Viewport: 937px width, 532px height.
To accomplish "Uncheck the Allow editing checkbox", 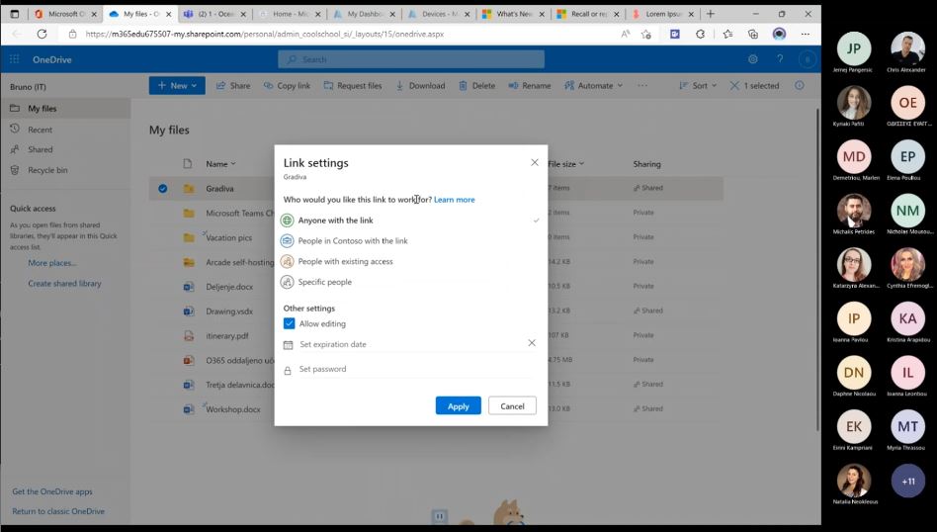I will (290, 324).
